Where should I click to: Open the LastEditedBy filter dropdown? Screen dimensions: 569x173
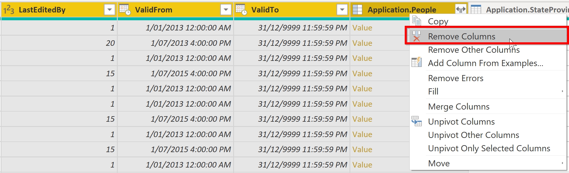click(110, 10)
